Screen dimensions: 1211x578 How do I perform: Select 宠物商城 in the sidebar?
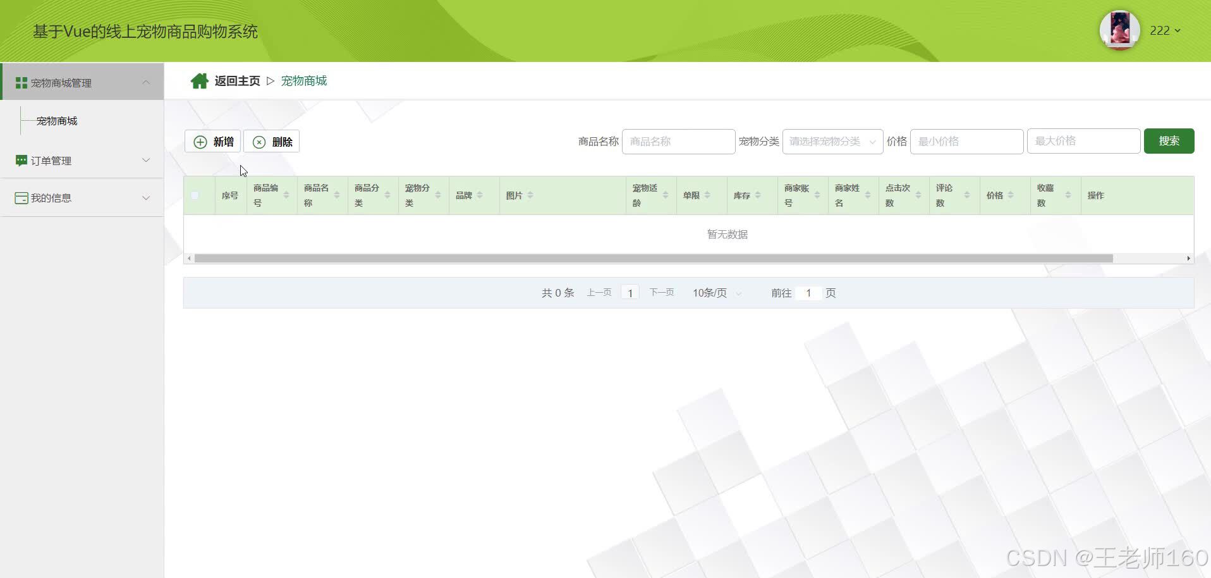pos(57,121)
